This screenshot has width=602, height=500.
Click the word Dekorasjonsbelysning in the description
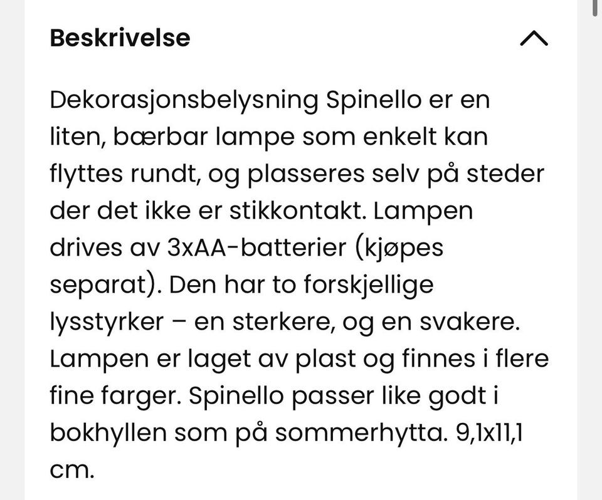pyautogui.click(x=184, y=100)
